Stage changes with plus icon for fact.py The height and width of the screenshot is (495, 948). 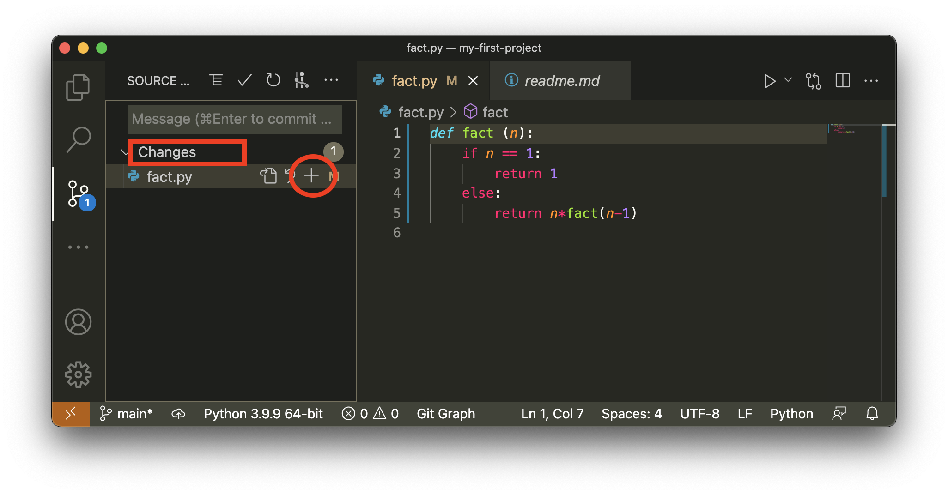click(311, 176)
